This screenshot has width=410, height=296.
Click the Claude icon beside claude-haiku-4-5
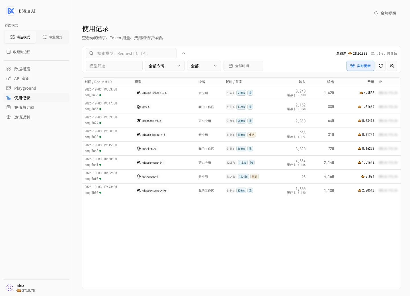point(139,135)
